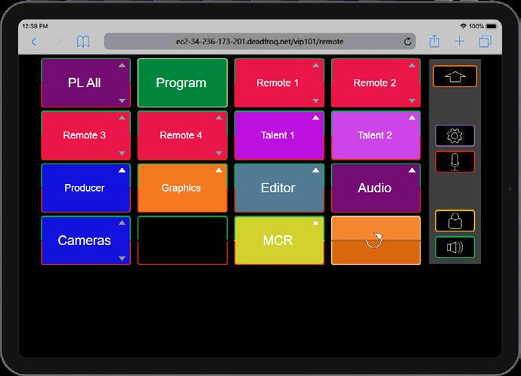The image size is (521, 376).
Task: Toggle the Remote 2 channel key
Action: pos(376,82)
